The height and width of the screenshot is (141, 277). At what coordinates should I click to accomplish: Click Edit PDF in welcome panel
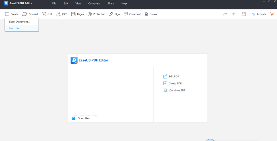[171, 77]
